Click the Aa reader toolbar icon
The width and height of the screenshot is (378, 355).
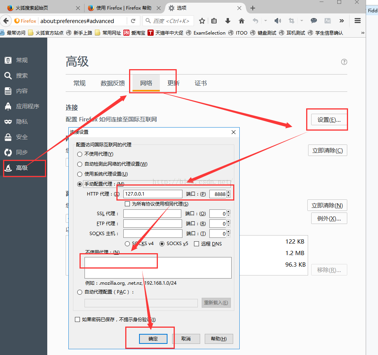point(327,21)
